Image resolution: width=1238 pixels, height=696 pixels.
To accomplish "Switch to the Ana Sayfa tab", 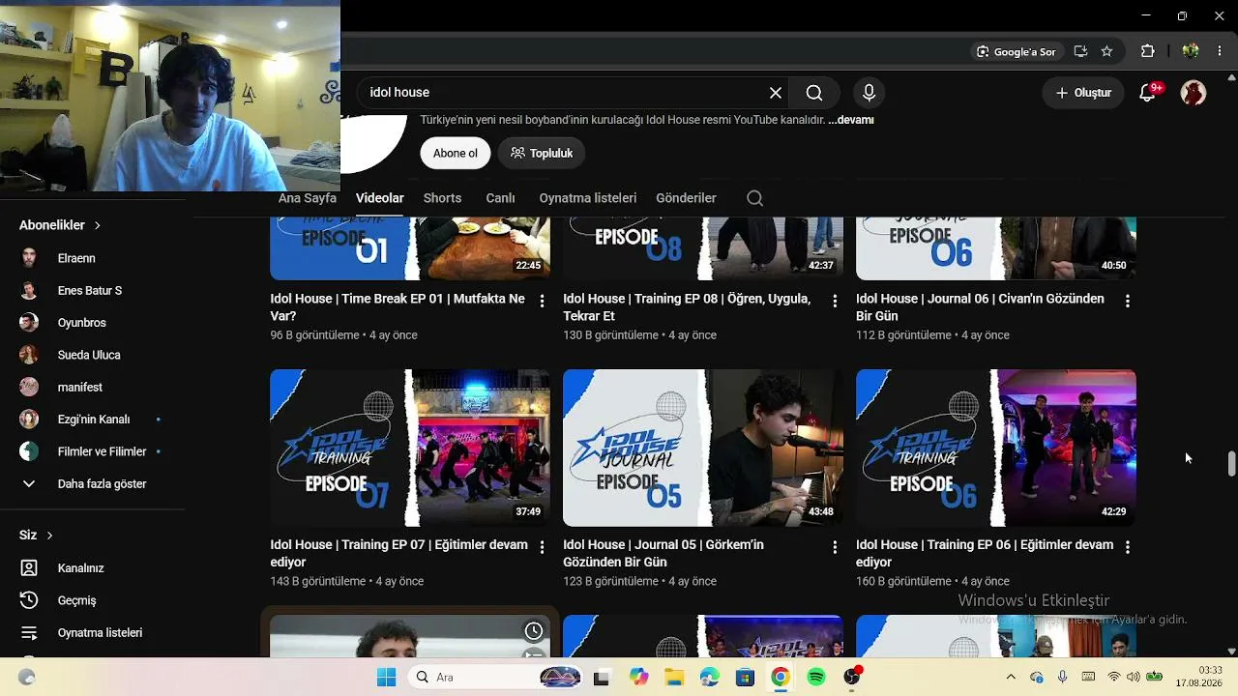I will pos(308,198).
